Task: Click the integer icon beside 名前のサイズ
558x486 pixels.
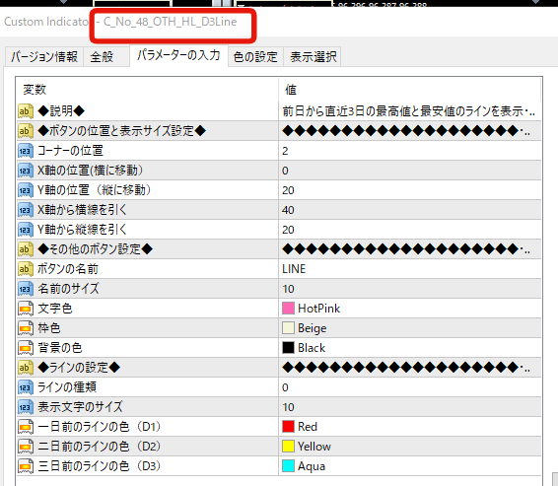Action: [26, 289]
